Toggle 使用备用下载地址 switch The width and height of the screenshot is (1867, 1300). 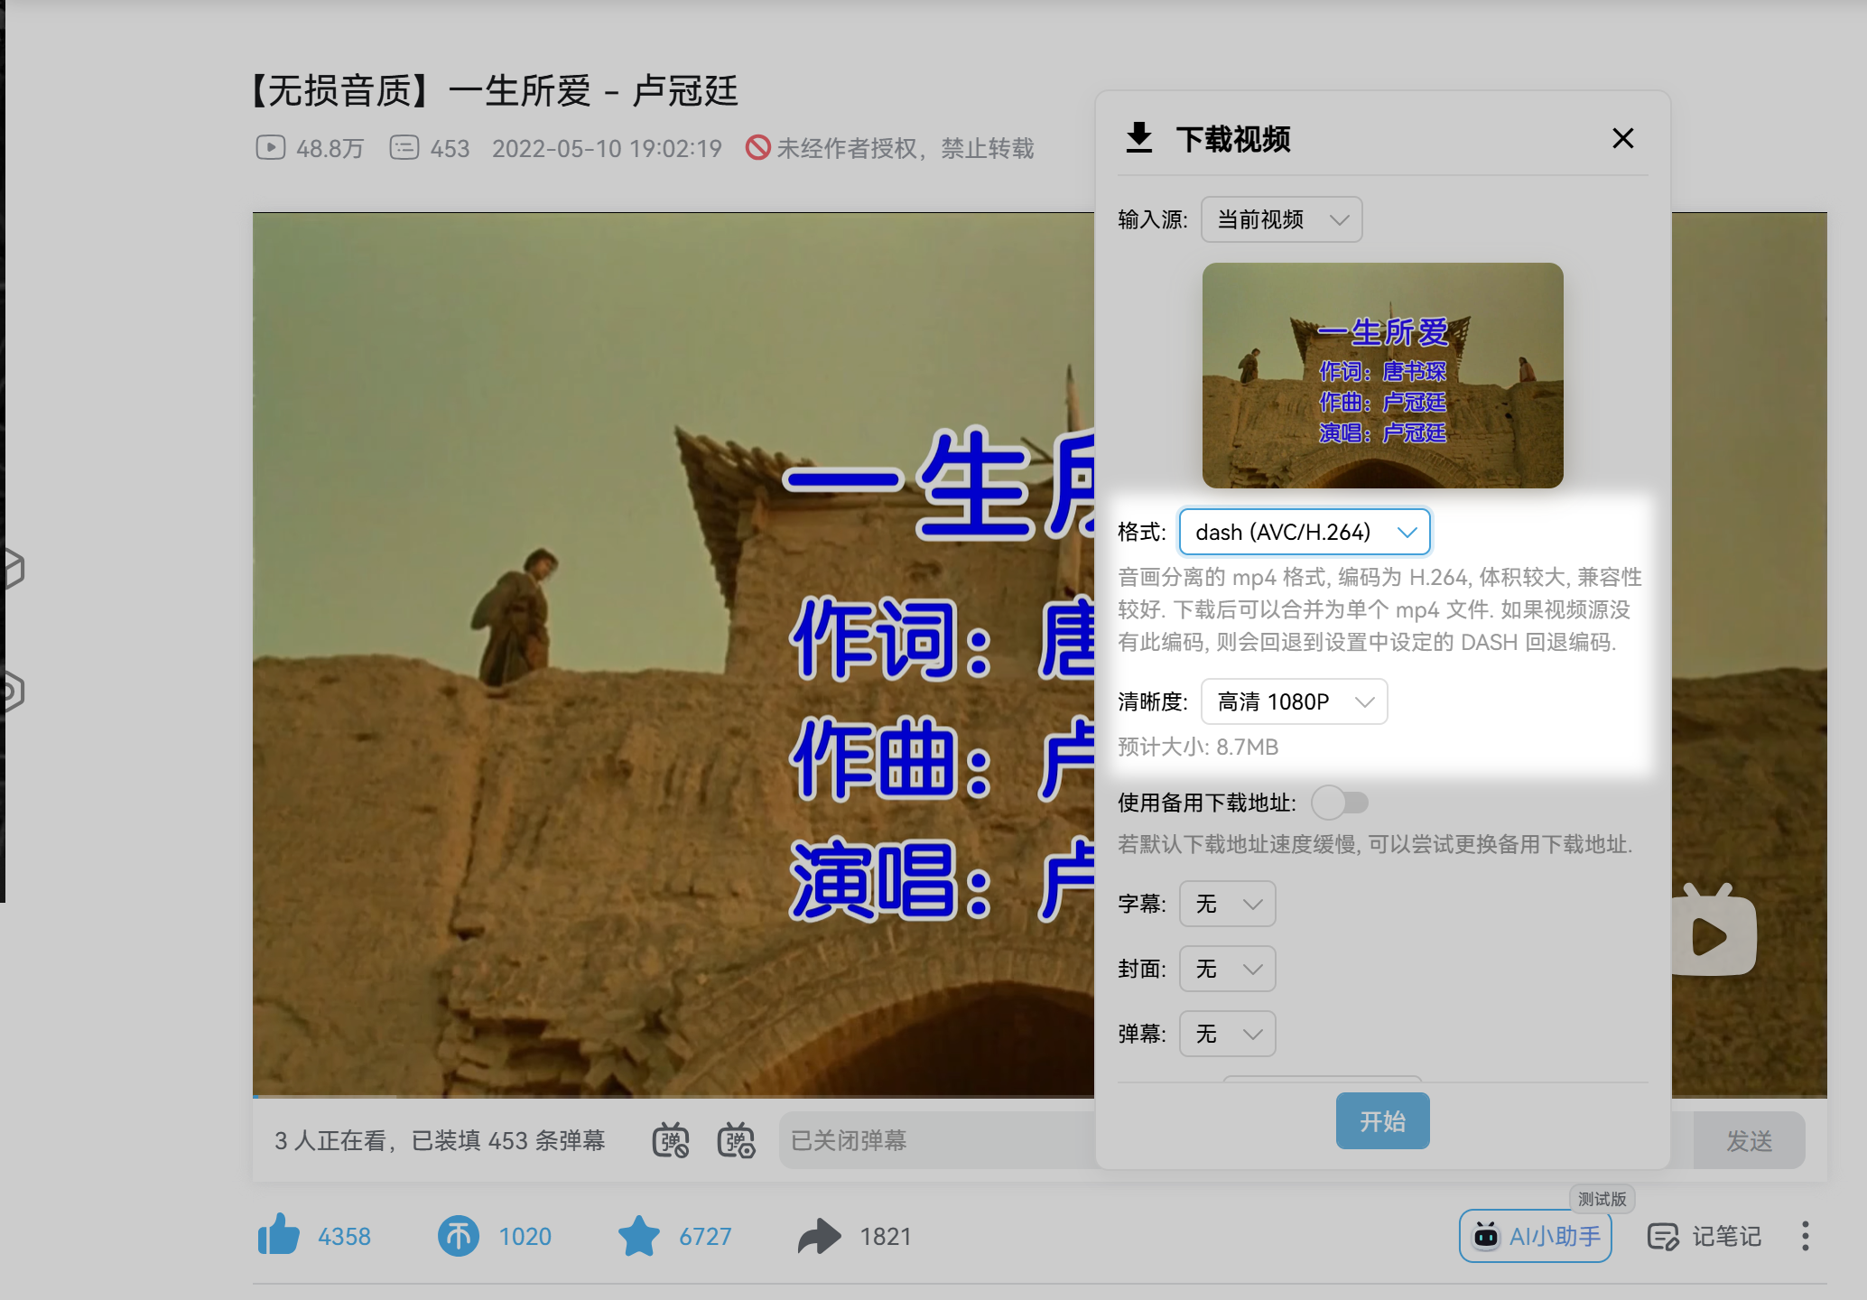pos(1340,802)
